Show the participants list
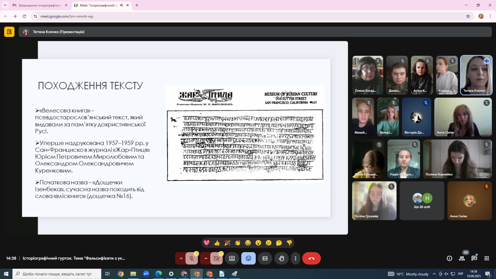 pos(462,259)
